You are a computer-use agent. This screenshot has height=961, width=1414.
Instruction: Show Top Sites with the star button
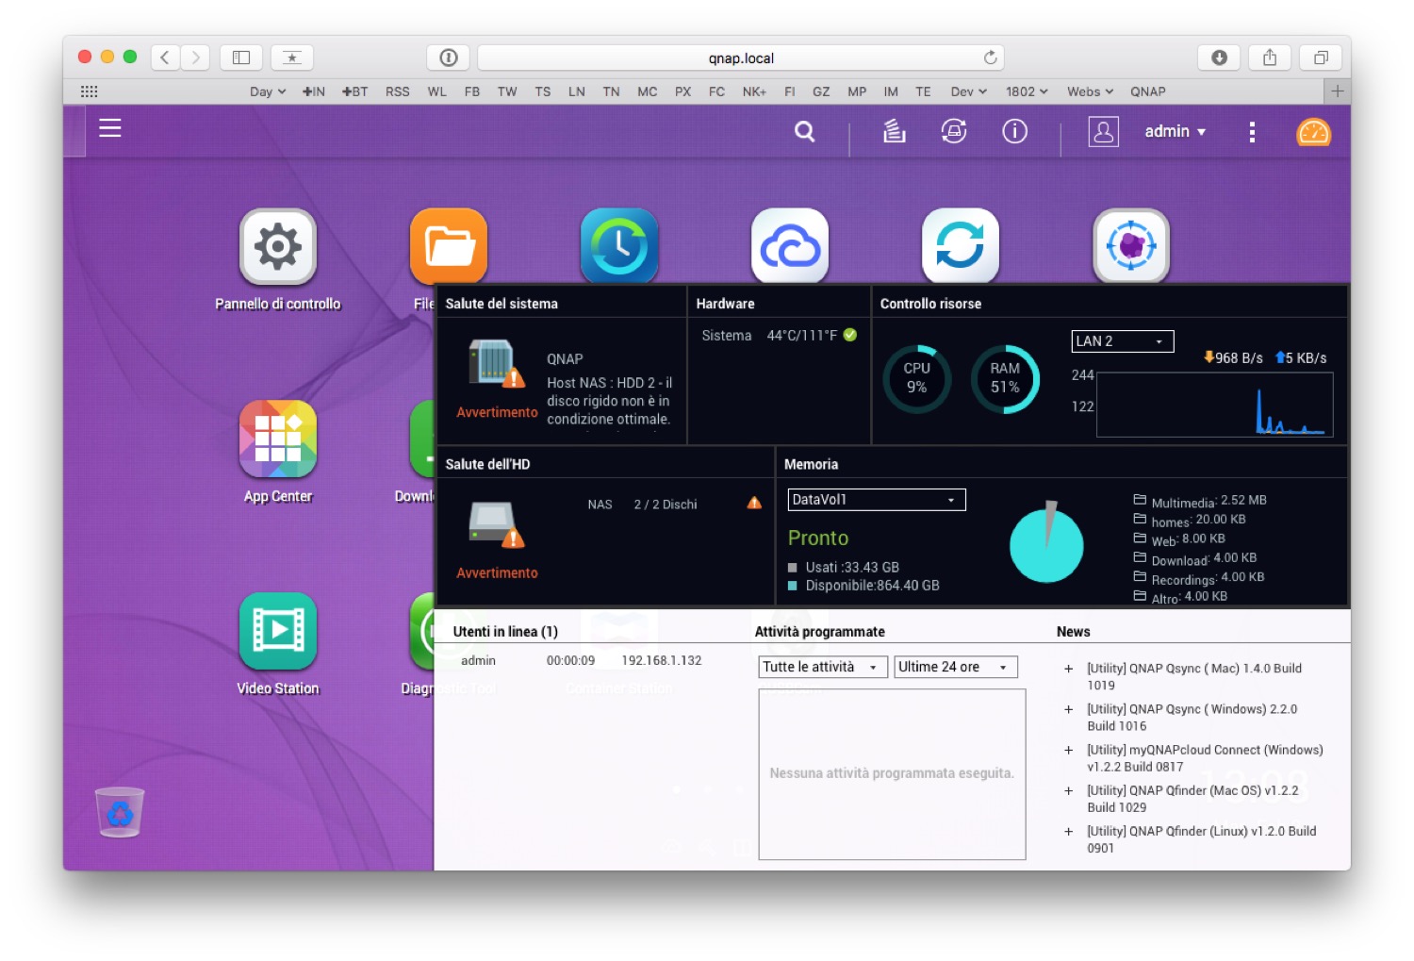[292, 58]
